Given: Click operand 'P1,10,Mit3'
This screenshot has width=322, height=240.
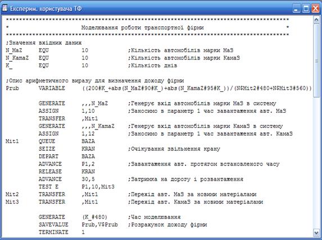Looking at the screenshot, I should click(98, 187).
